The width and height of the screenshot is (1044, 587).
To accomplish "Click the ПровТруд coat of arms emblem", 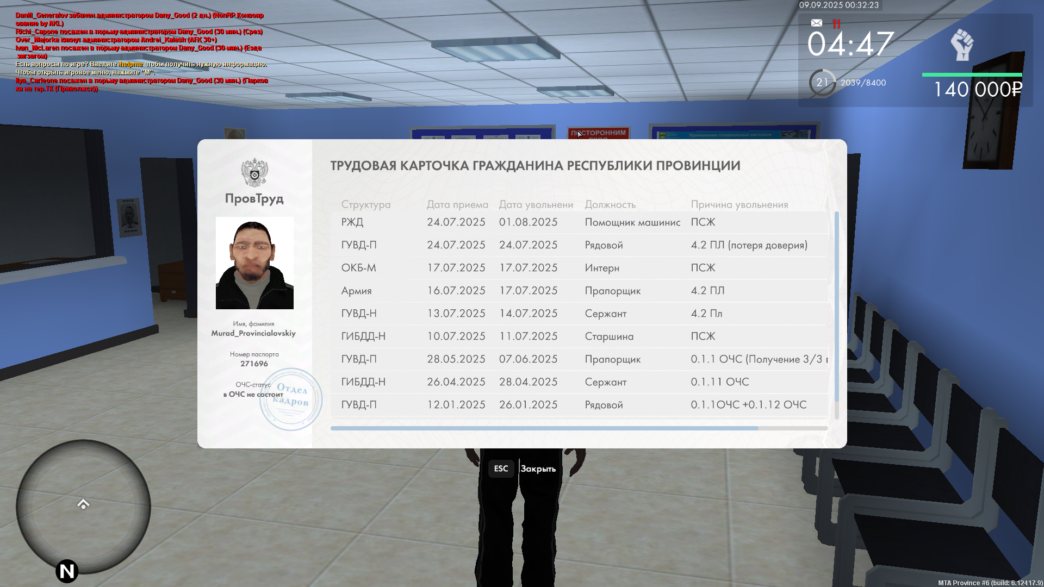I will tap(254, 172).
